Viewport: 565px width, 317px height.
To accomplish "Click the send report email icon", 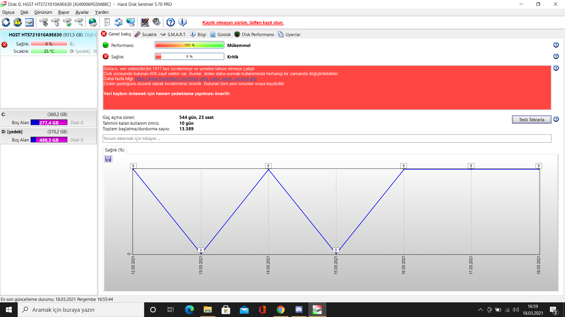I will (119, 22).
